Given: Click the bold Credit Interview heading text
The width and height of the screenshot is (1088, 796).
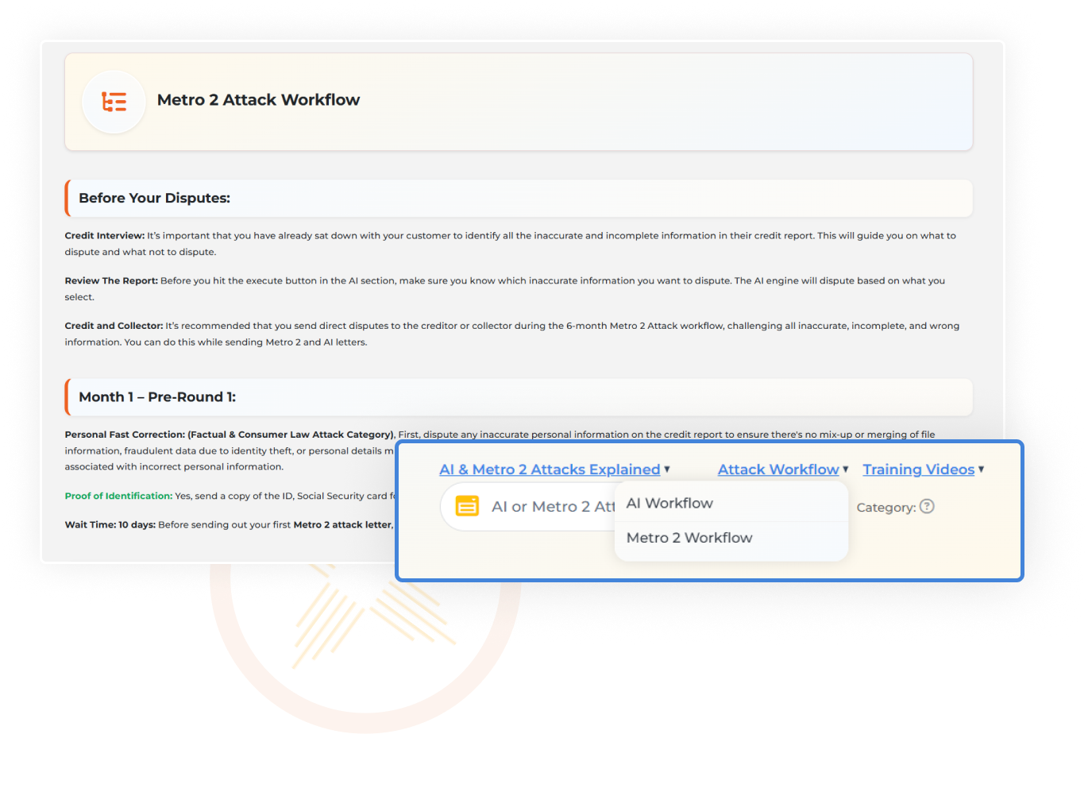Looking at the screenshot, I should 105,236.
